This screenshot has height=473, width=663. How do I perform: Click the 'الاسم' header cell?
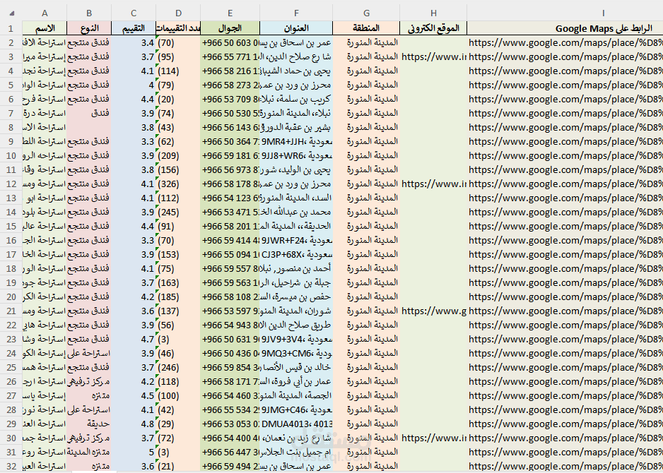pyautogui.click(x=45, y=28)
